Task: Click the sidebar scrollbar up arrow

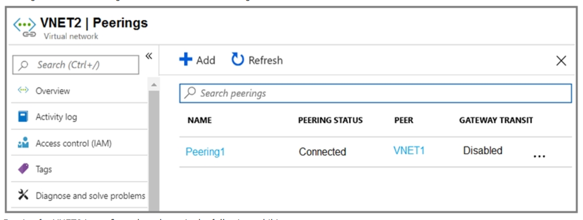Action: click(154, 85)
